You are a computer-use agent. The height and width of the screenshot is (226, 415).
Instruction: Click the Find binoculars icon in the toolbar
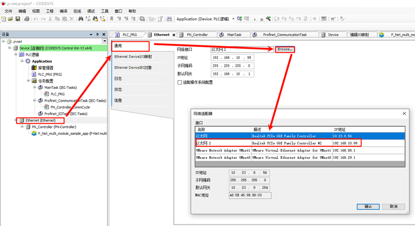81,19
